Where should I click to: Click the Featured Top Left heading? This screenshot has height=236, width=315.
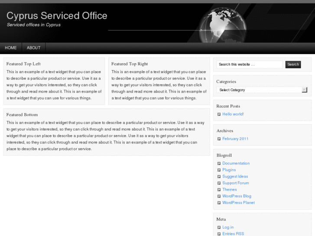[x=23, y=64]
